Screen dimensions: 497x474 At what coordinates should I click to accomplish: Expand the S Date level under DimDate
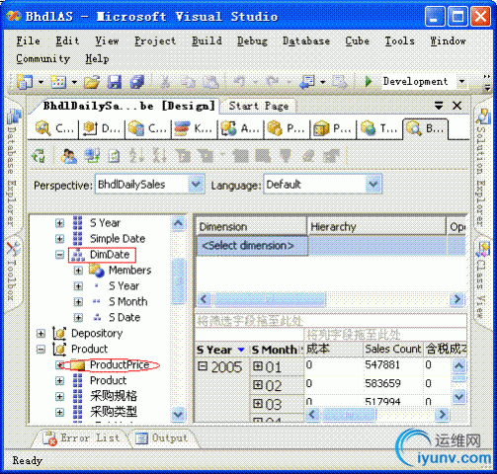coord(78,317)
